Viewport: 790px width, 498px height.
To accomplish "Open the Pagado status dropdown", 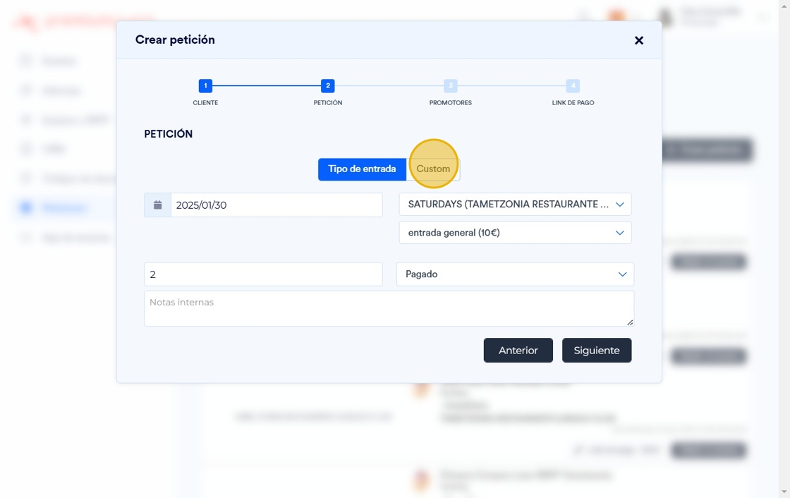I will point(515,274).
